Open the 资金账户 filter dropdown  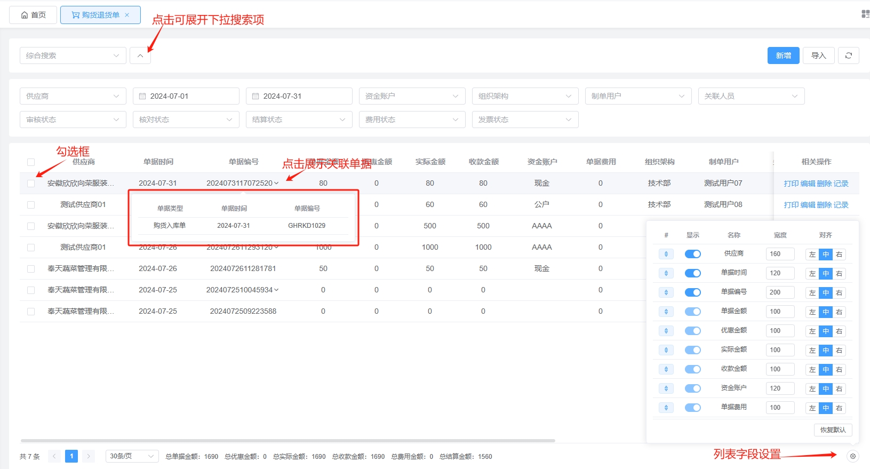412,96
